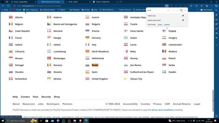
Task: Open YouTube bookmark in favorites bar
Action: 17,10
